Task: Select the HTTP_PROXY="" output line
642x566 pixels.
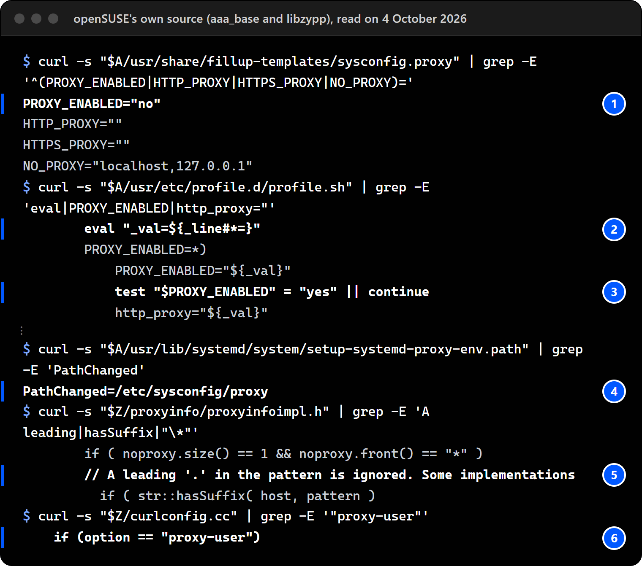Action: pos(72,124)
